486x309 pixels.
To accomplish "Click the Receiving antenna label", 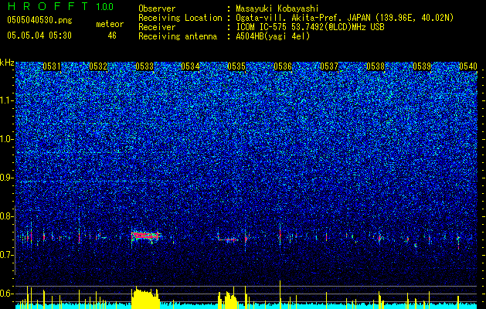I will [x=178, y=36].
